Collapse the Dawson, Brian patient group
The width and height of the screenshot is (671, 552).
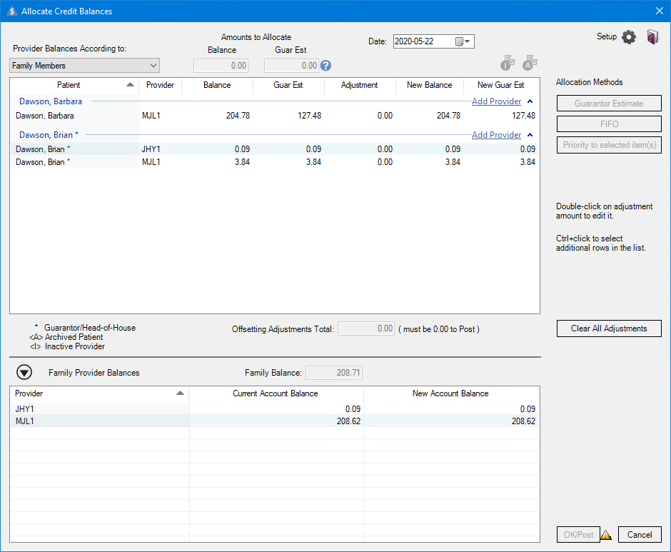530,135
